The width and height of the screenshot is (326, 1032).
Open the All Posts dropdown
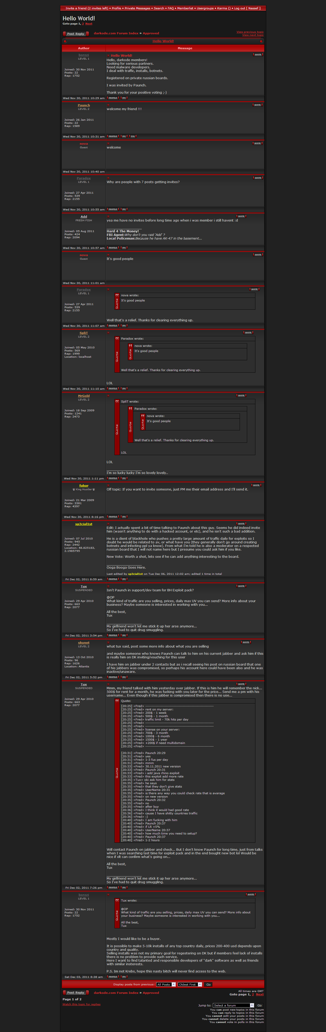(166, 984)
